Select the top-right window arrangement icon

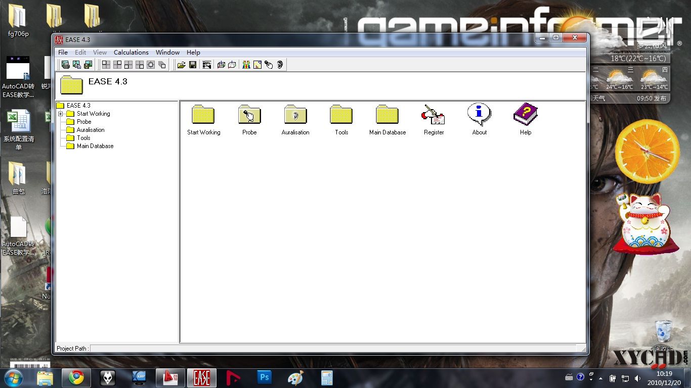pyautogui.click(x=117, y=65)
